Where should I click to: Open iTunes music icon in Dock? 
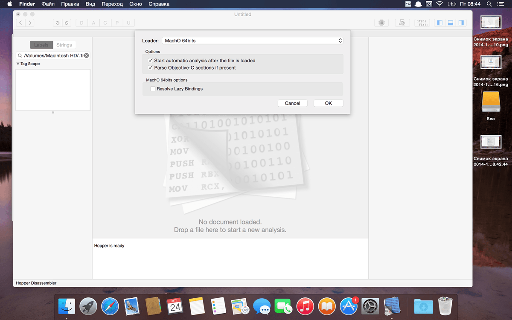[x=305, y=306]
